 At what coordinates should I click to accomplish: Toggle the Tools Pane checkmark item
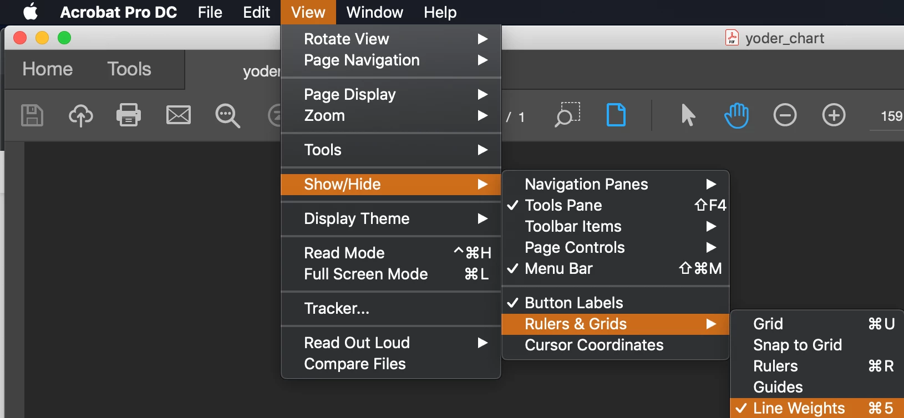tap(616, 205)
